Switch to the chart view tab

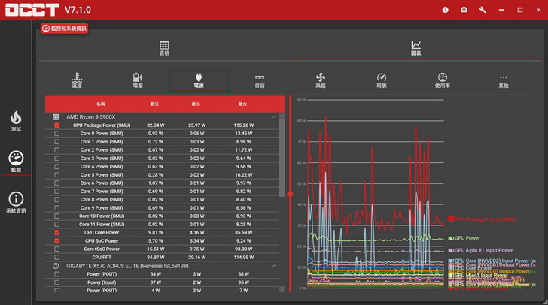pos(416,49)
